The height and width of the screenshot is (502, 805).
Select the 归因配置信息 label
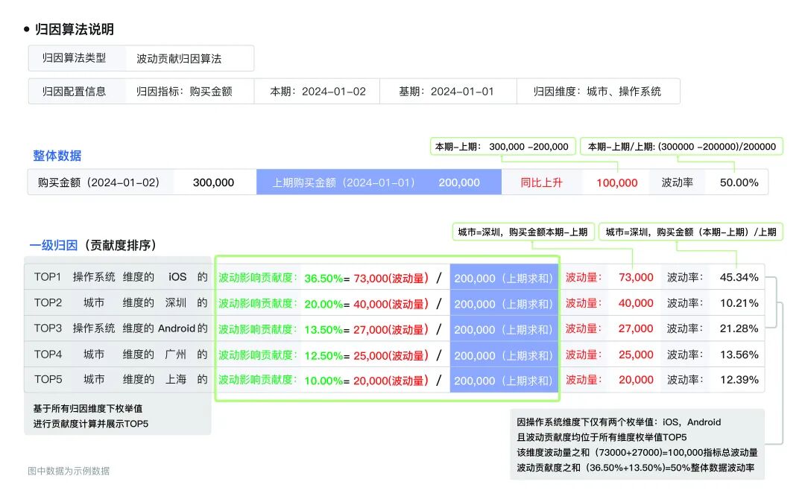tap(74, 92)
